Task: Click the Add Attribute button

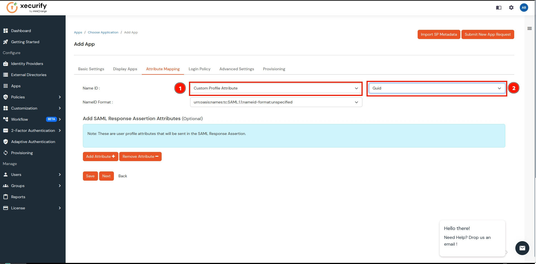Action: tap(100, 156)
